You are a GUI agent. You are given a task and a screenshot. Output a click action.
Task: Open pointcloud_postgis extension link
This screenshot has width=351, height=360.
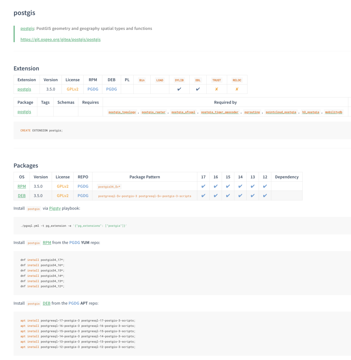281,112
